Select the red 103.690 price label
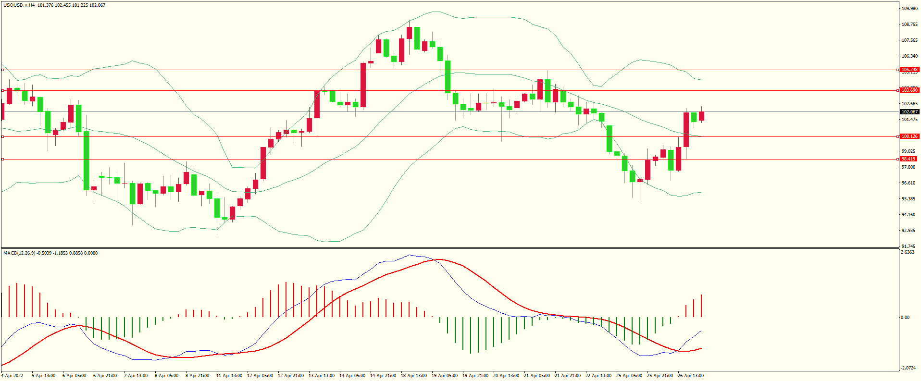This screenshot has width=921, height=381. click(x=909, y=90)
